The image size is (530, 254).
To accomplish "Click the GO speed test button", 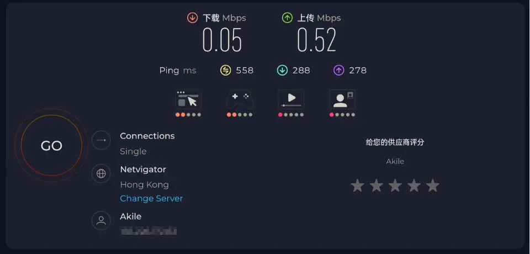I will [51, 146].
